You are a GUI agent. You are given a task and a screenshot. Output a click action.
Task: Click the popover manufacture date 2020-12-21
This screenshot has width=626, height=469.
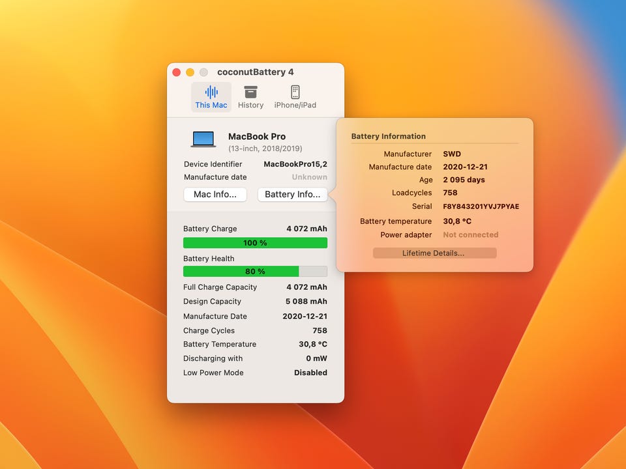click(x=465, y=167)
